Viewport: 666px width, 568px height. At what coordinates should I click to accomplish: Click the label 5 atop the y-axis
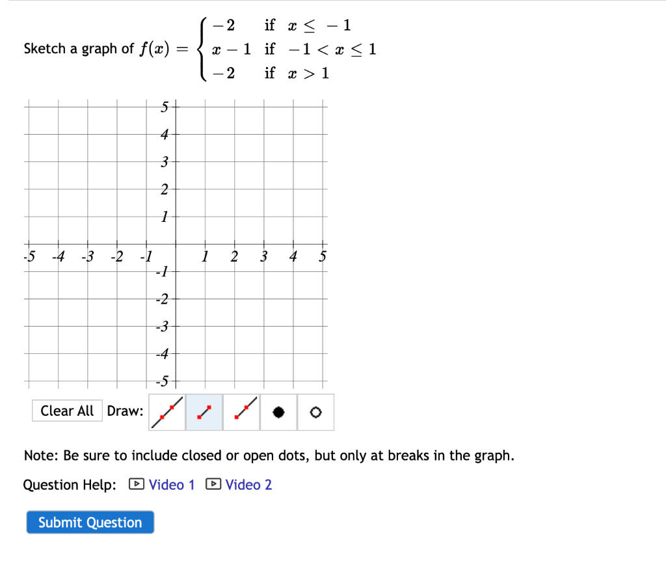click(164, 107)
